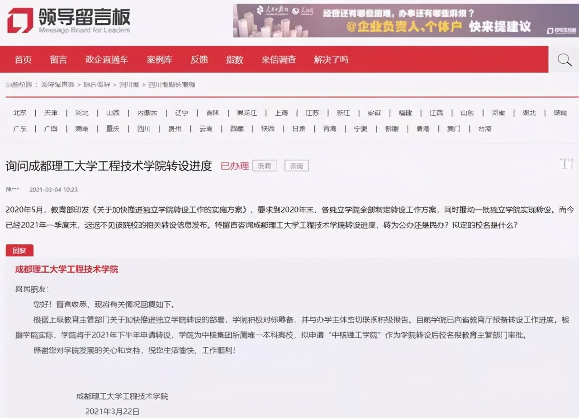Open the 留言 navigation item
579x418 pixels.
point(58,59)
